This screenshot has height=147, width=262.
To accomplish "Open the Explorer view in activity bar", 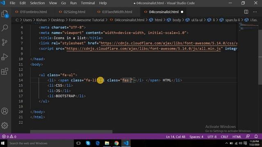I will click(x=5, y=14).
